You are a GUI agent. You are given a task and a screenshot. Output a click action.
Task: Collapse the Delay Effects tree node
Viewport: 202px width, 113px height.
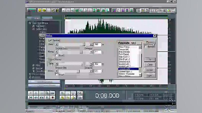pyautogui.click(x=34, y=29)
